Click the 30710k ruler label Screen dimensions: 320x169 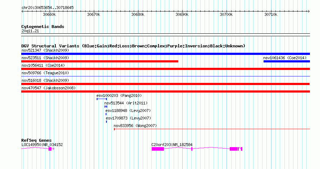click(x=271, y=14)
